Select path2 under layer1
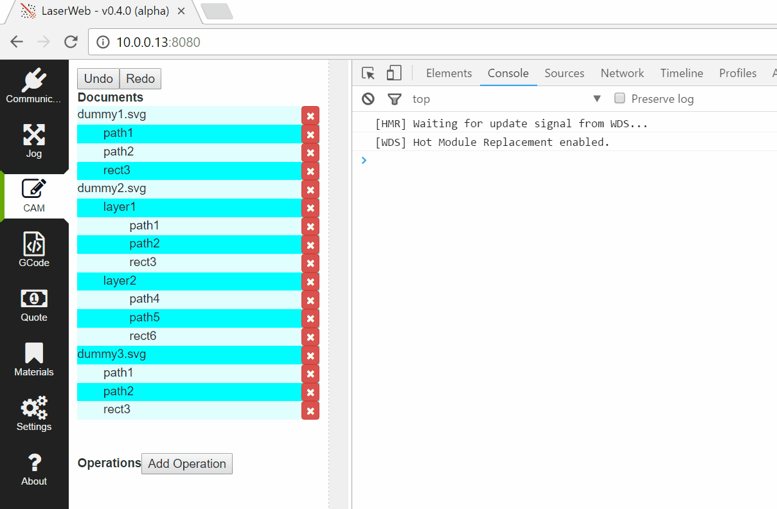This screenshot has height=509, width=777. pos(189,244)
